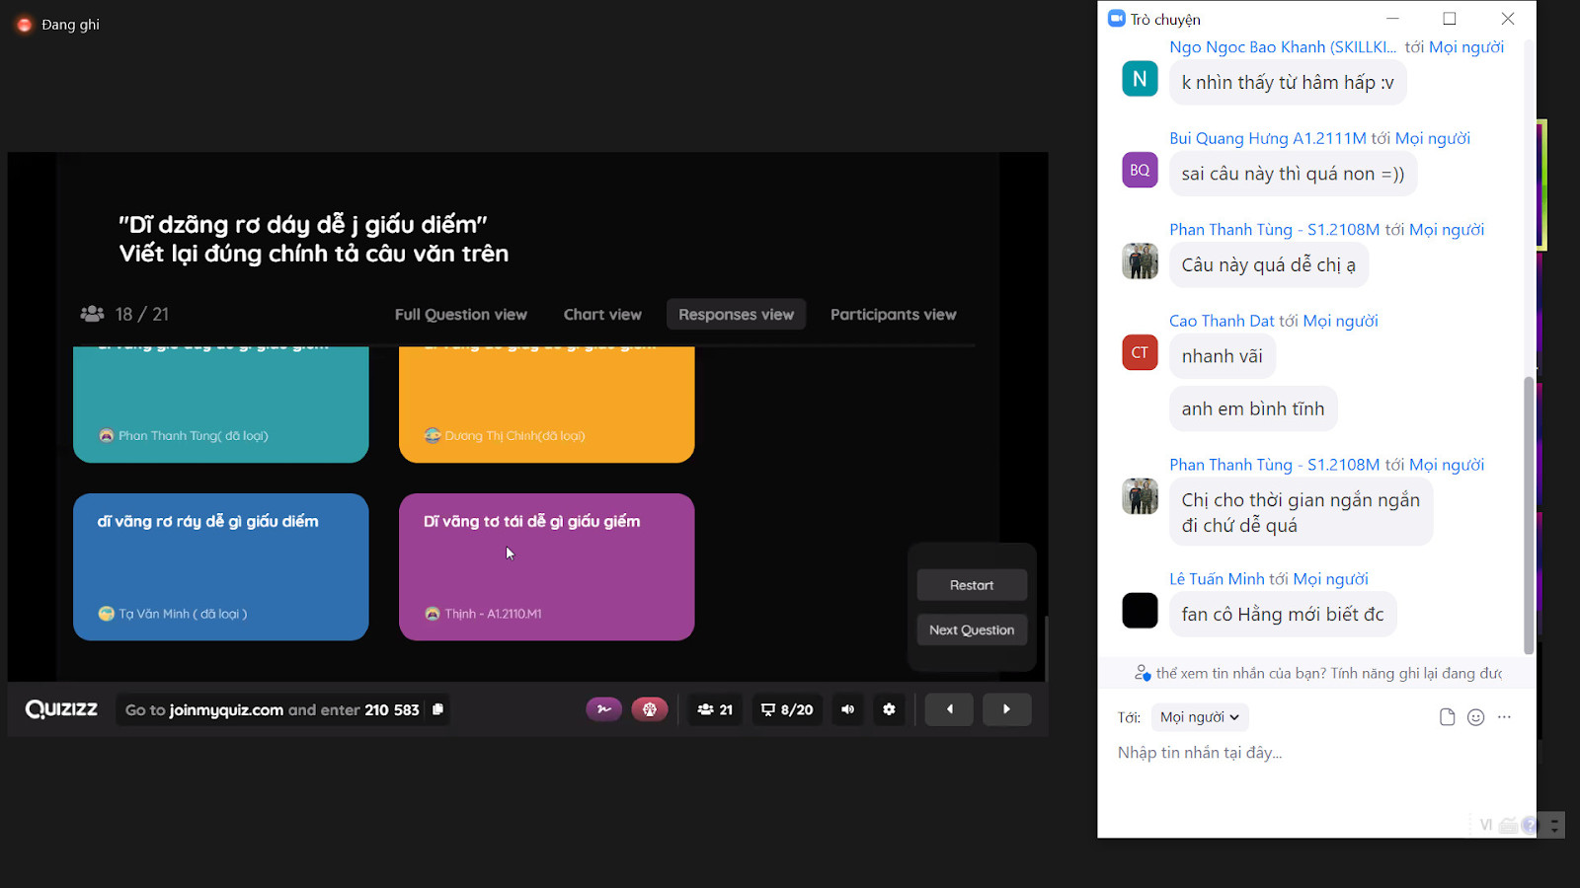Click sender name Lê Tuấn Minh
Image resolution: width=1580 pixels, height=888 pixels.
1217,579
